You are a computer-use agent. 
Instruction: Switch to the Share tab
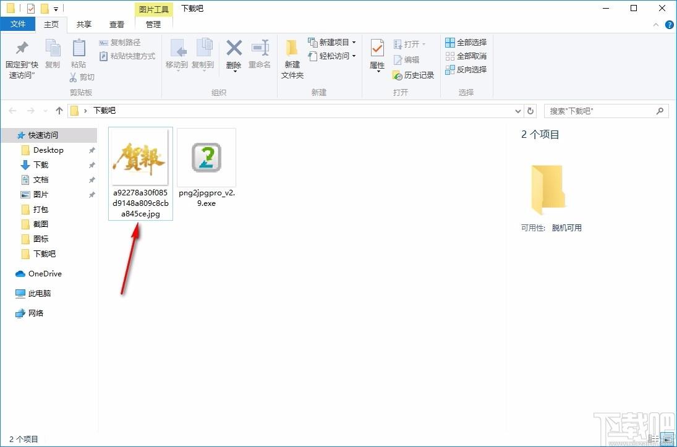coord(83,25)
